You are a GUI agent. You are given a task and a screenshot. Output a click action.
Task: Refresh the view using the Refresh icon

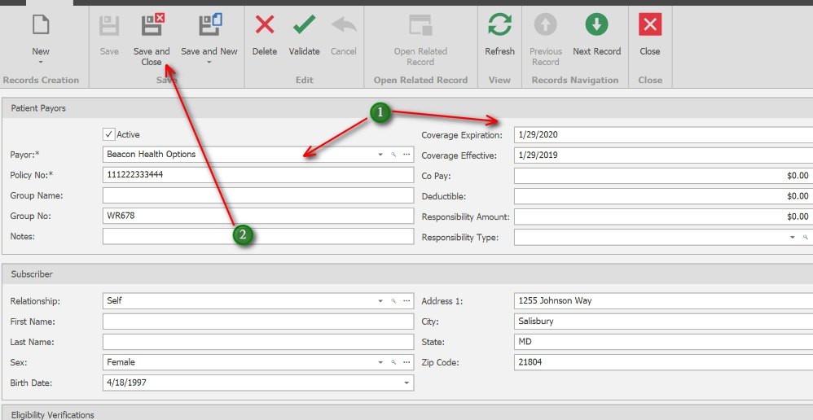(499, 25)
